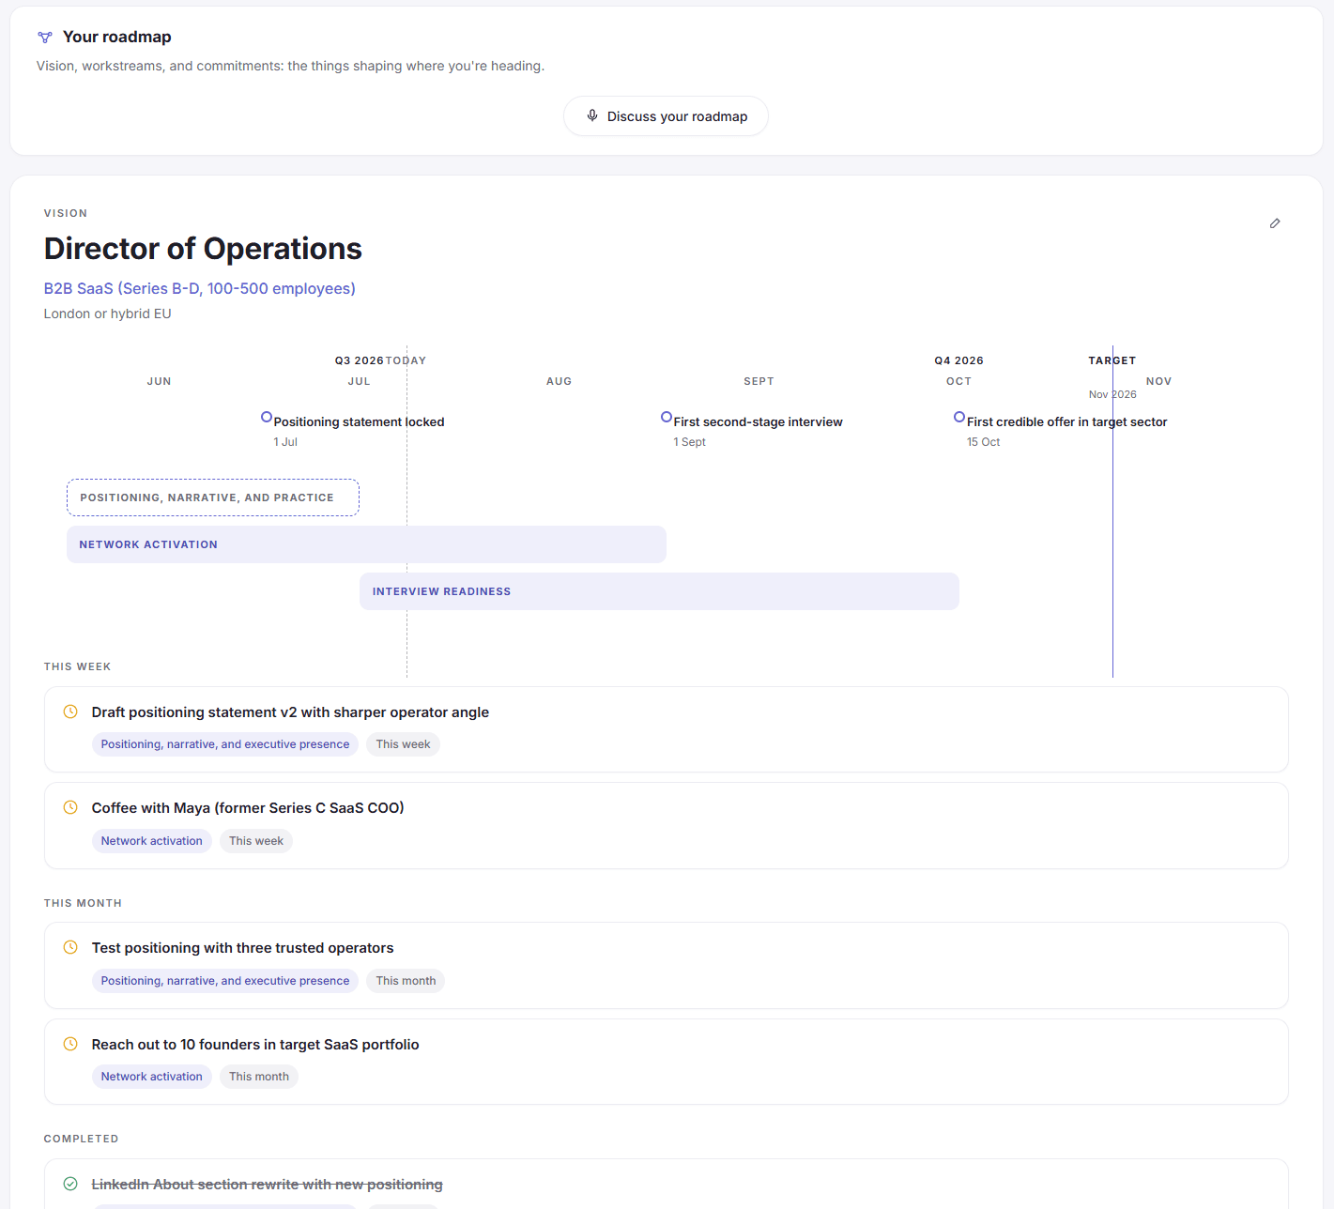Click the TARGET Nov 2026 marker label
This screenshot has height=1209, width=1334.
pyautogui.click(x=1112, y=376)
